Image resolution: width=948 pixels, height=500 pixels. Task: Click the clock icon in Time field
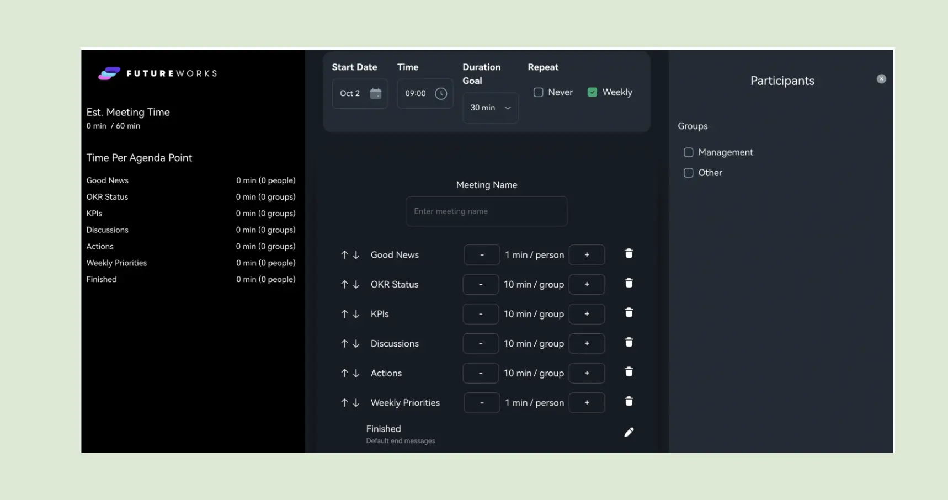click(441, 93)
